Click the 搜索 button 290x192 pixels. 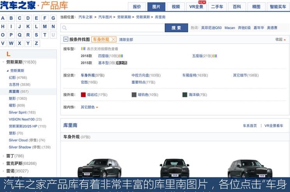click(176, 28)
